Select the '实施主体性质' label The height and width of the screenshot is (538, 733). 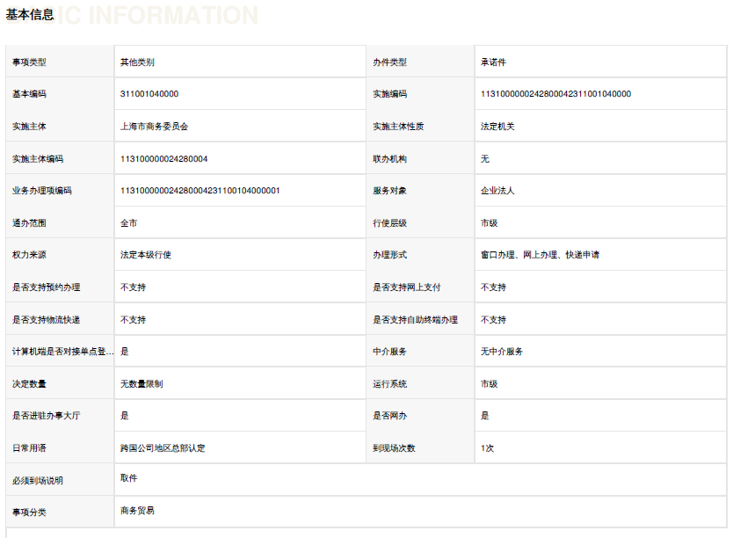point(398,127)
